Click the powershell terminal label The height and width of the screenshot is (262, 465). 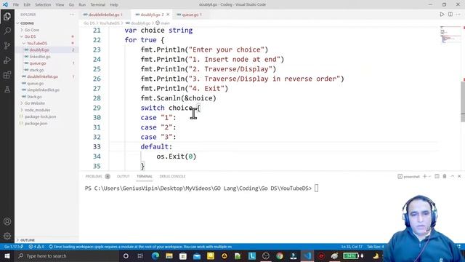[408, 176]
